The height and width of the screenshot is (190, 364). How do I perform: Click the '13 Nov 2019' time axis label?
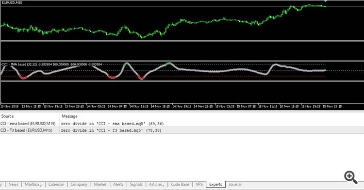tap(10, 107)
